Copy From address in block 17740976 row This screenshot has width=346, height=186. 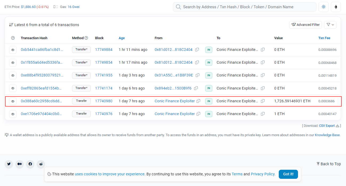coord(198,114)
